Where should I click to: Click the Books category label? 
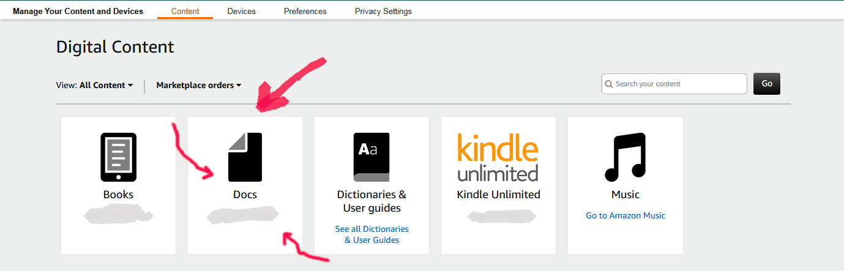118,195
